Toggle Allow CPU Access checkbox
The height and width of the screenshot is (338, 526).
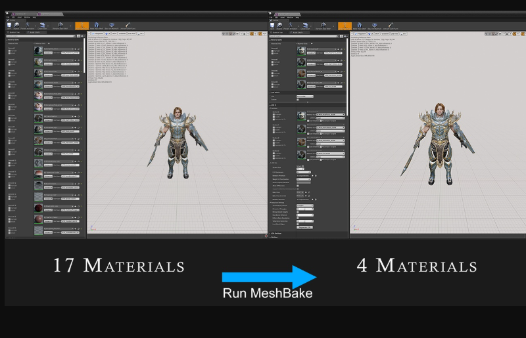[298, 186]
